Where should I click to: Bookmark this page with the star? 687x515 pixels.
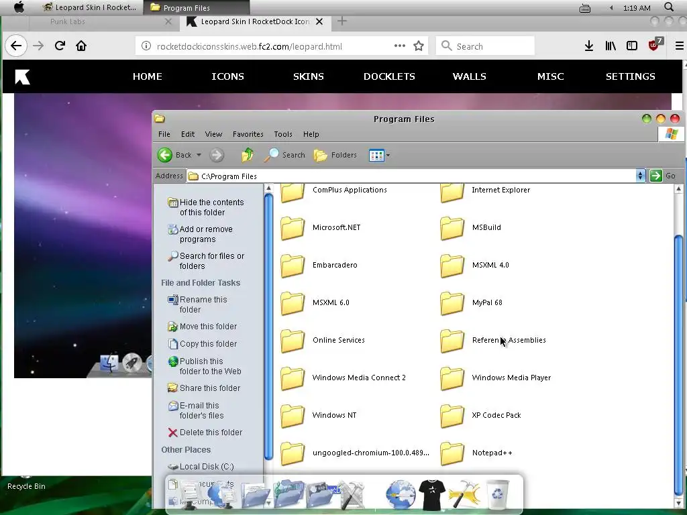coord(419,46)
